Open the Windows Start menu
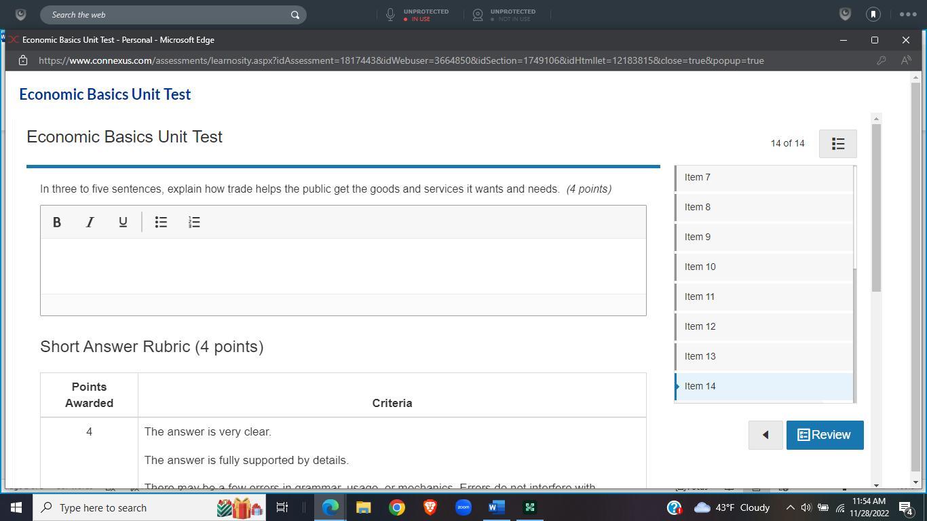This screenshot has height=521, width=927. 16,507
